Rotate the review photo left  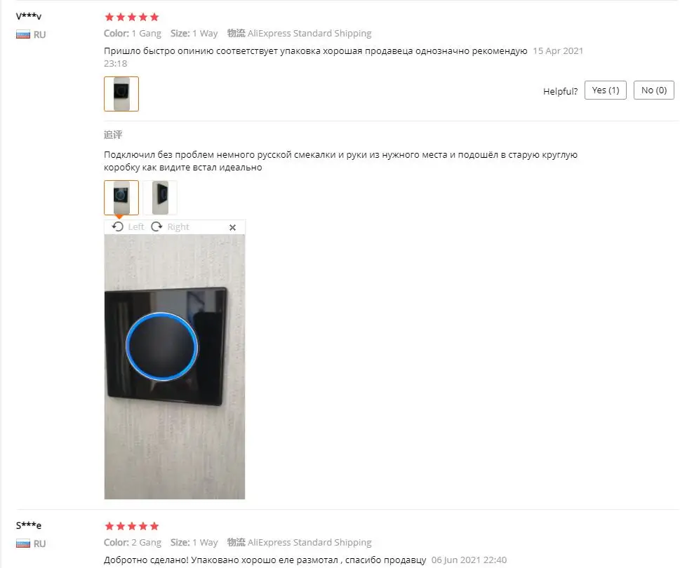118,226
